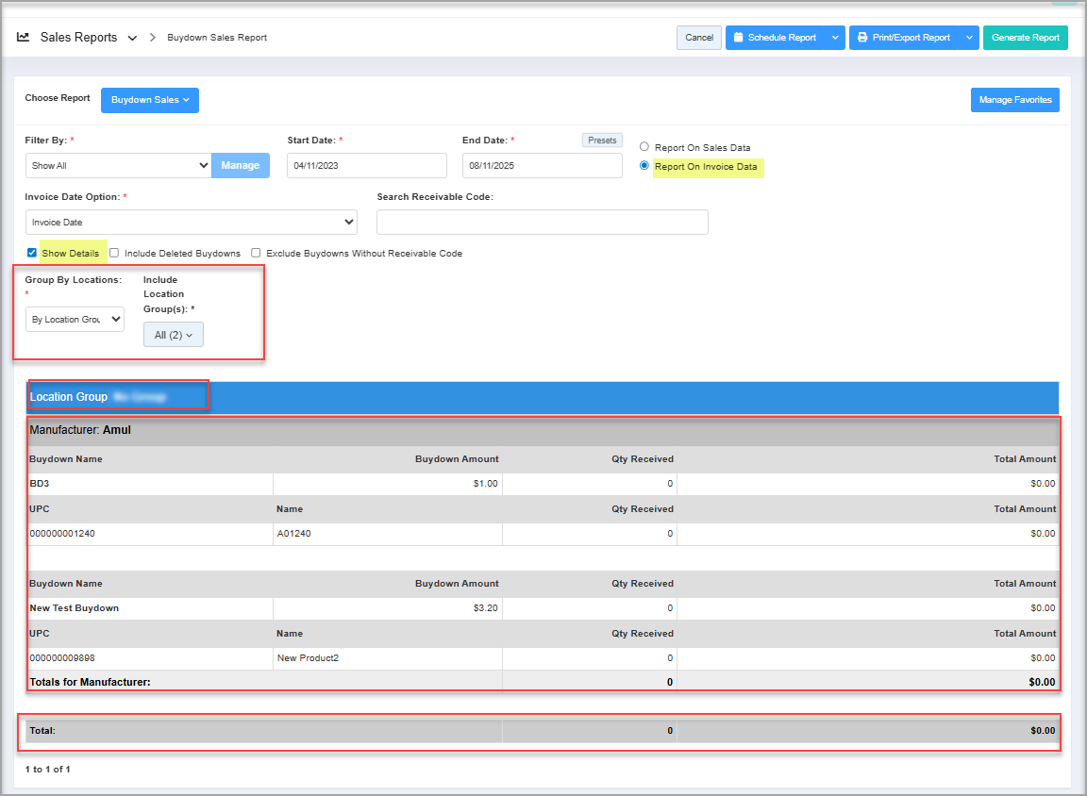The image size is (1087, 796).
Task: Click the Sales Reports chart icon
Action: [x=24, y=38]
